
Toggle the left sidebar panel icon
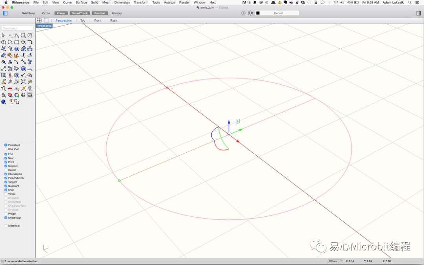5,13
